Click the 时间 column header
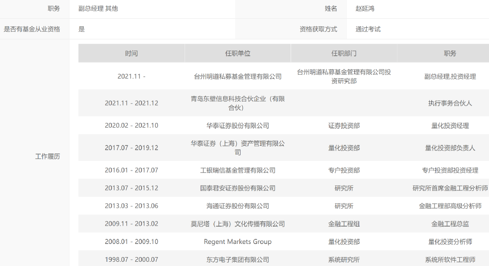The image size is (489, 266). coord(132,53)
